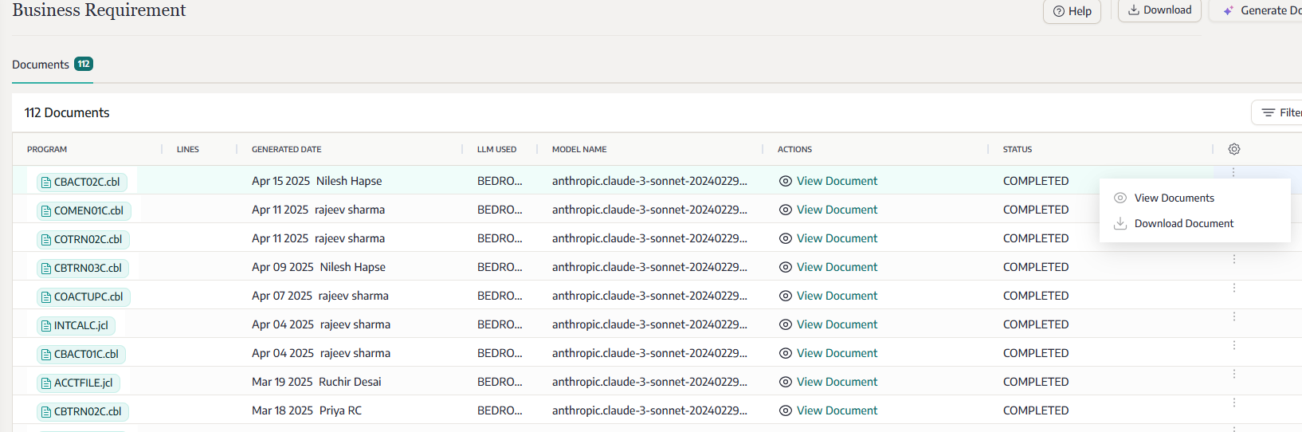1302x432 pixels.
Task: Open the CBACT01C.cbl program chip
Action: click(80, 354)
